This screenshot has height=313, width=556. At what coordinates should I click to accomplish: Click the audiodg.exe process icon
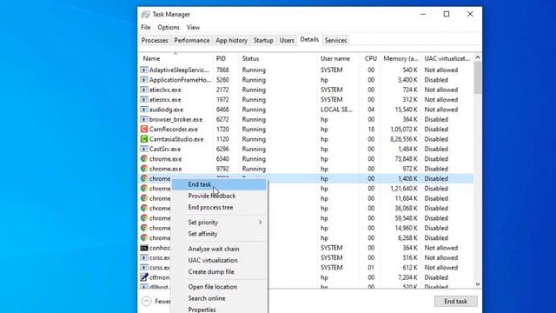(144, 110)
